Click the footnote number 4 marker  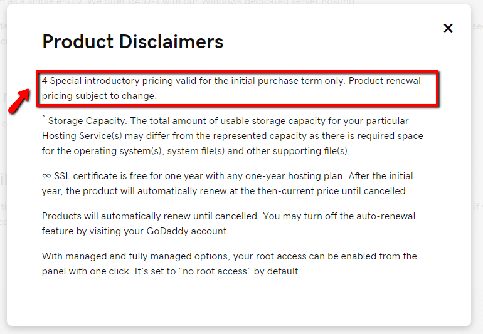45,81
